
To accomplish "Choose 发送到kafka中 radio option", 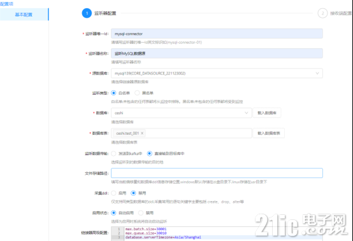I will [x=113, y=154].
